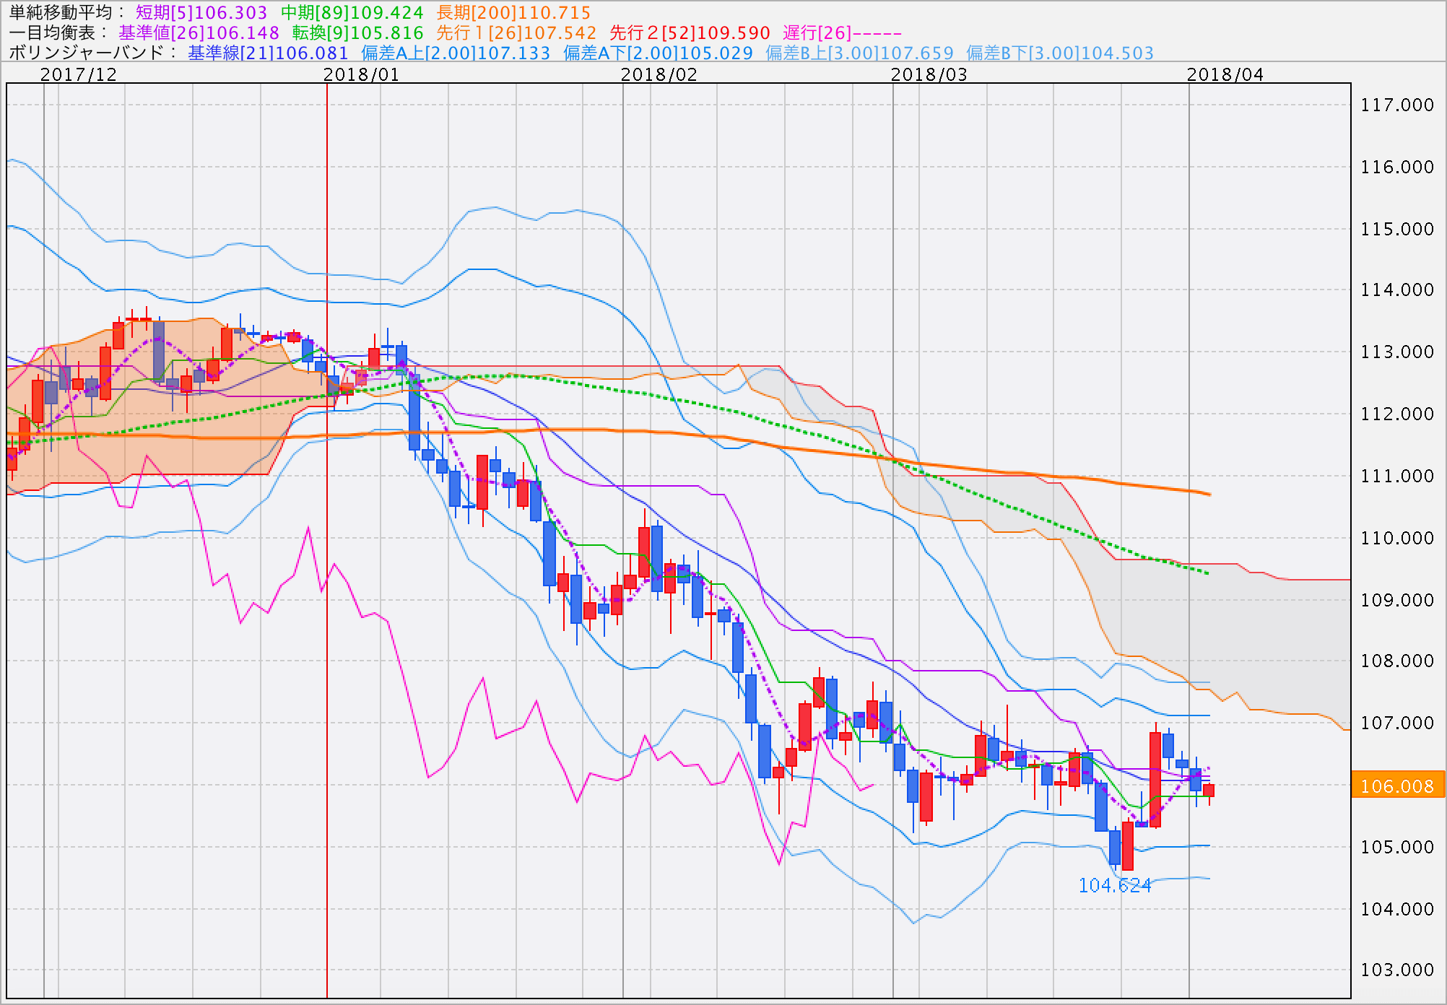Click the Ichimoku 基準値[26]106.148 label
This screenshot has width=1447, height=1005.
point(199,32)
